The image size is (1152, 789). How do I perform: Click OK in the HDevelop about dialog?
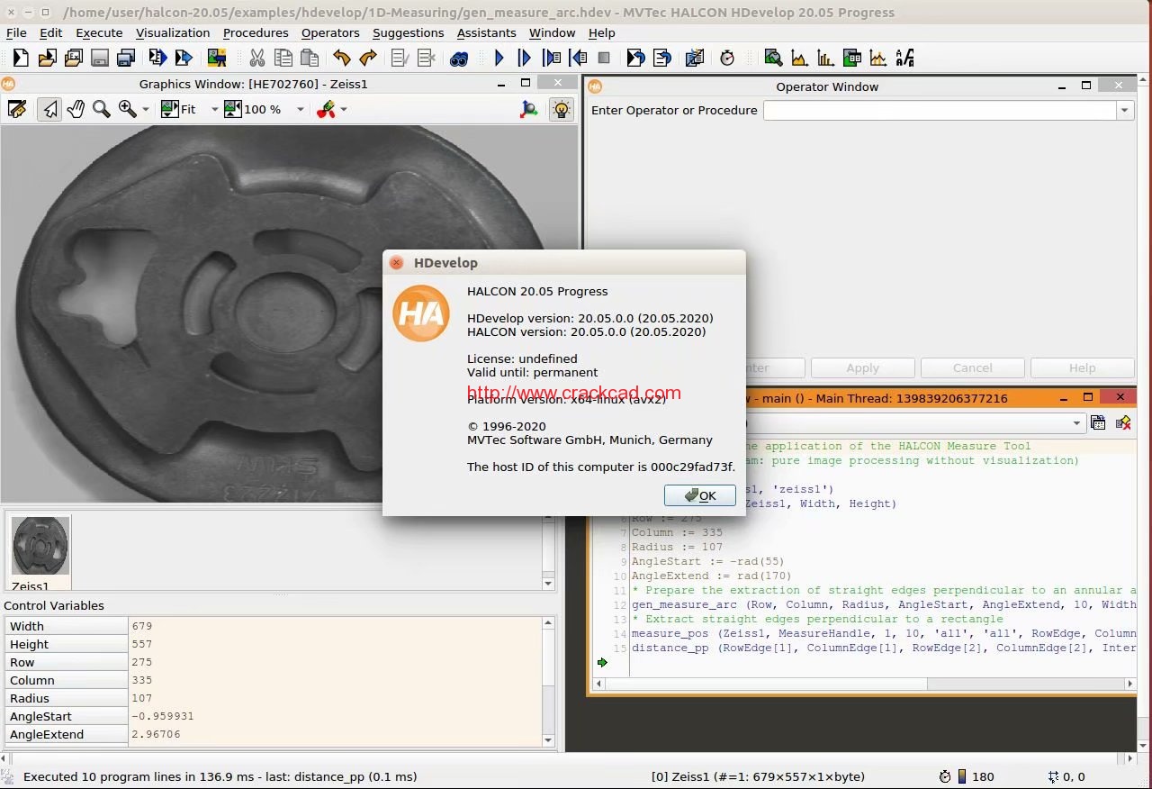coord(699,495)
